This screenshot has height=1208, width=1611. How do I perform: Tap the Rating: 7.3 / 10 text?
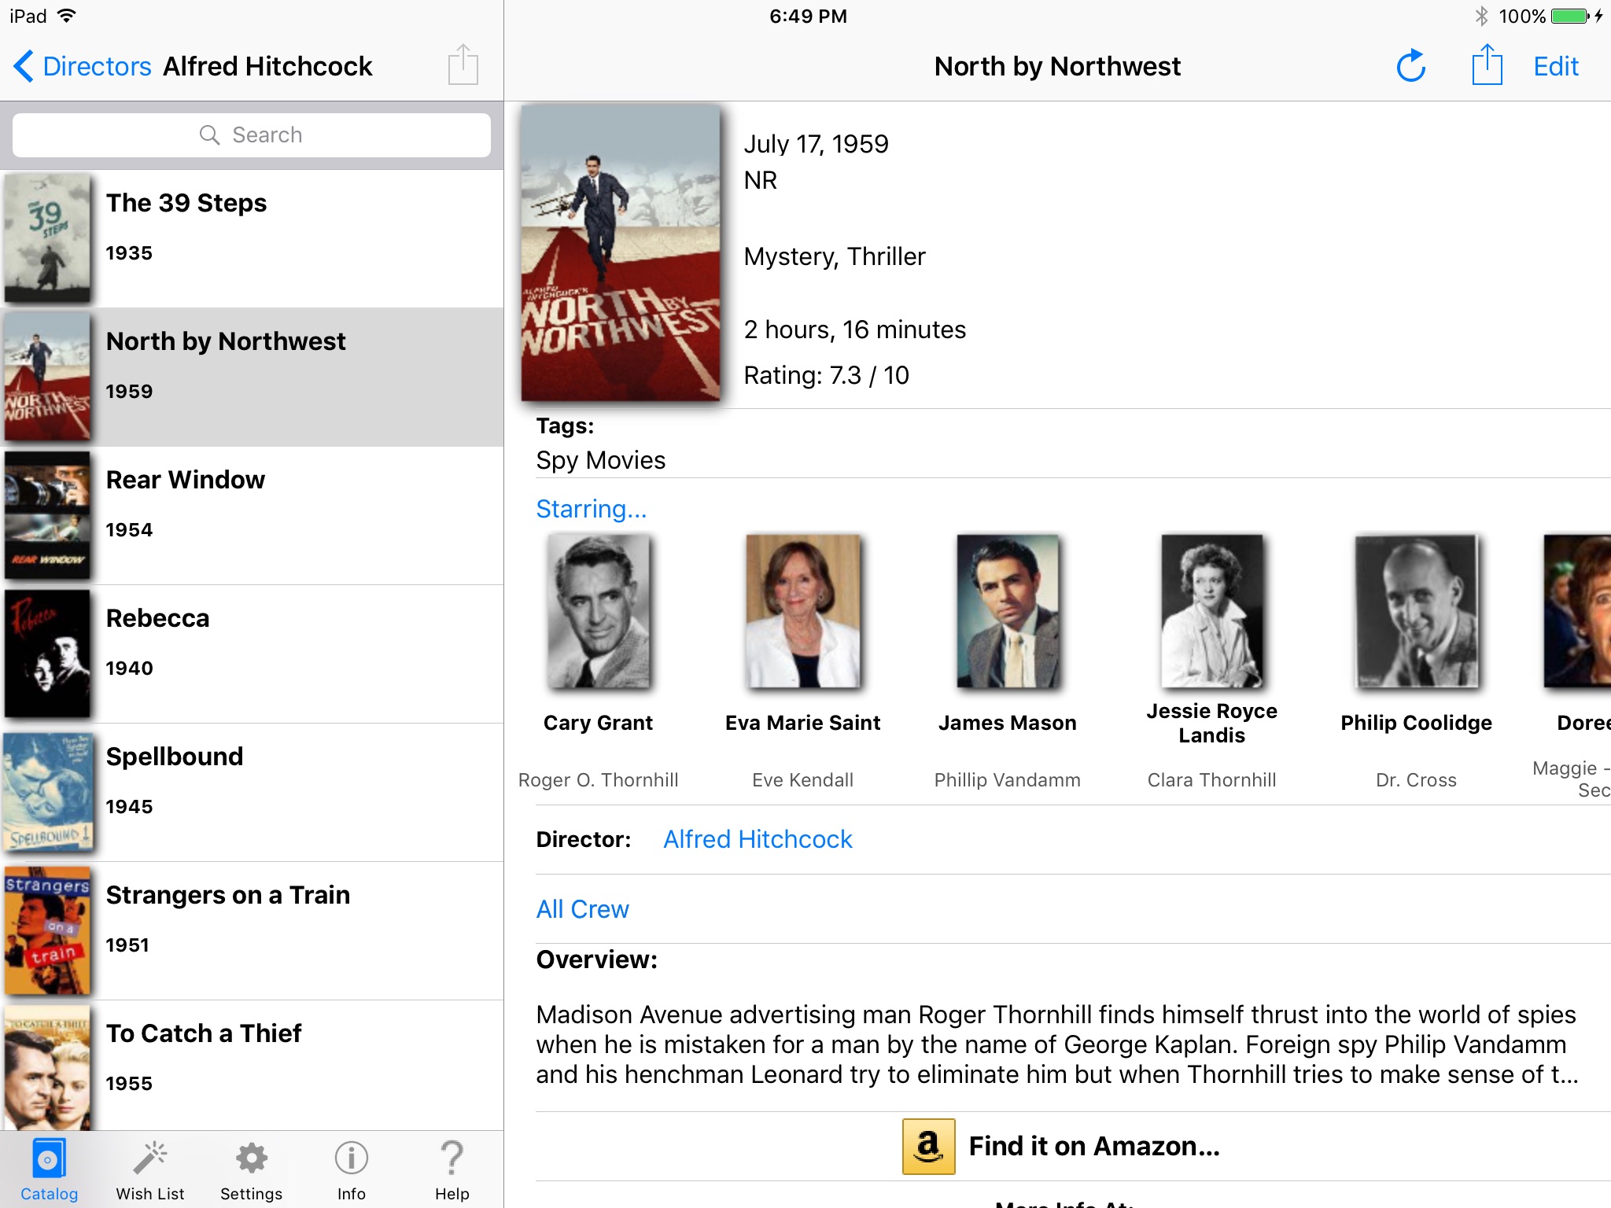[x=827, y=375]
